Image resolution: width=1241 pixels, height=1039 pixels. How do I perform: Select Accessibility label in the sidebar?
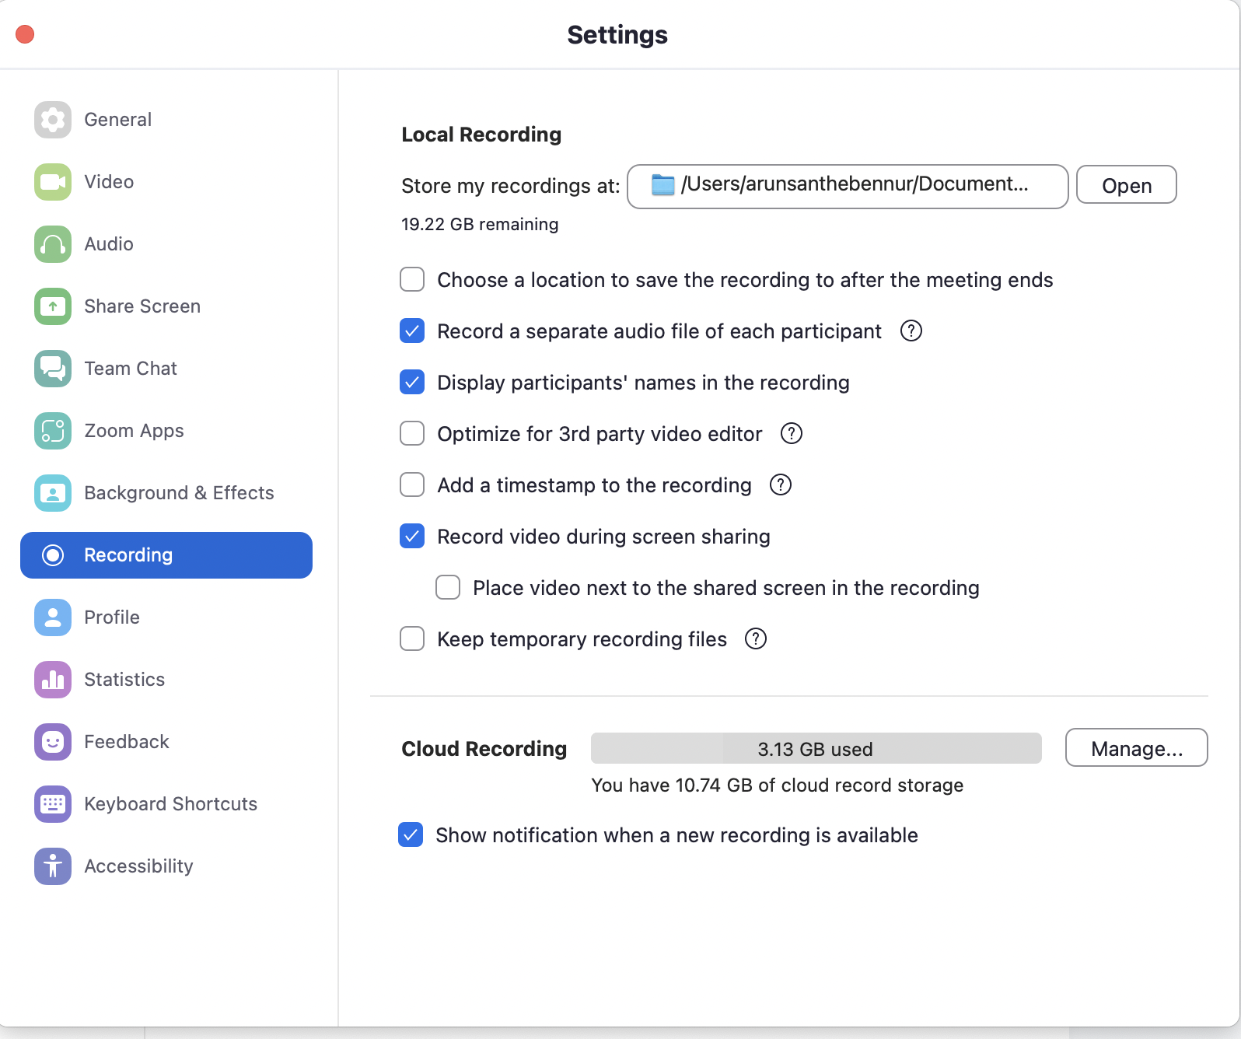coord(138,866)
